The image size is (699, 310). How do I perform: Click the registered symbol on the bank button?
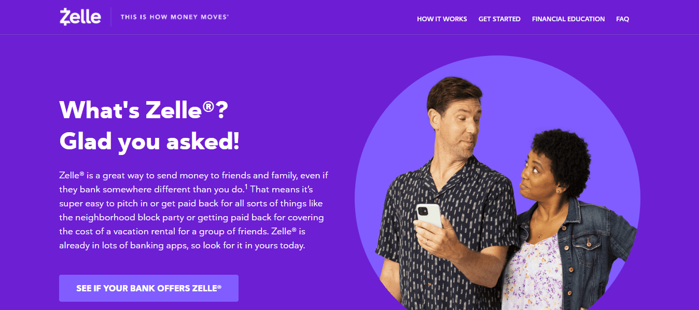[219, 286]
